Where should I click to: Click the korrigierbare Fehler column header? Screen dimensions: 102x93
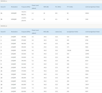pyautogui.click(x=72, y=32)
